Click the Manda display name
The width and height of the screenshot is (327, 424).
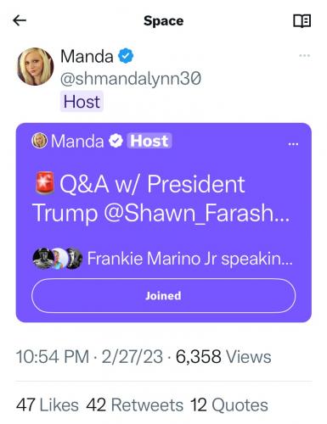point(87,56)
